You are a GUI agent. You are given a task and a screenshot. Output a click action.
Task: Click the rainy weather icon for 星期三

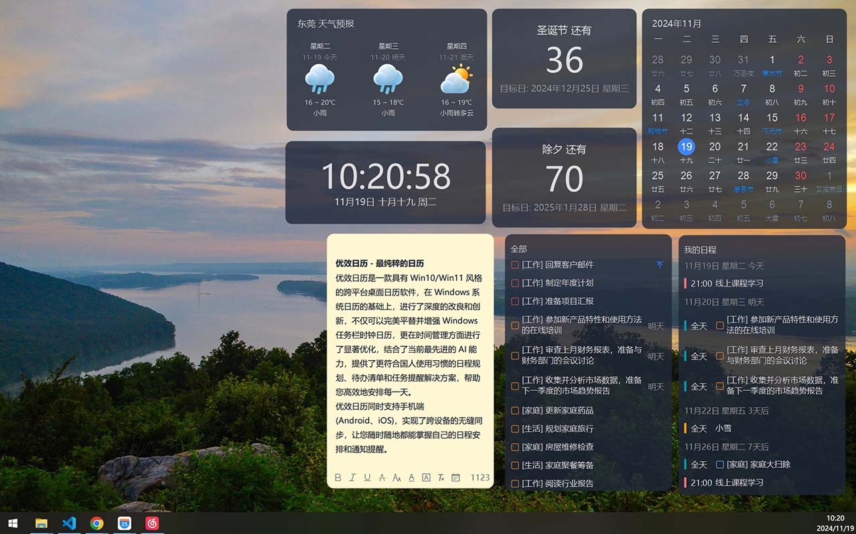[388, 80]
